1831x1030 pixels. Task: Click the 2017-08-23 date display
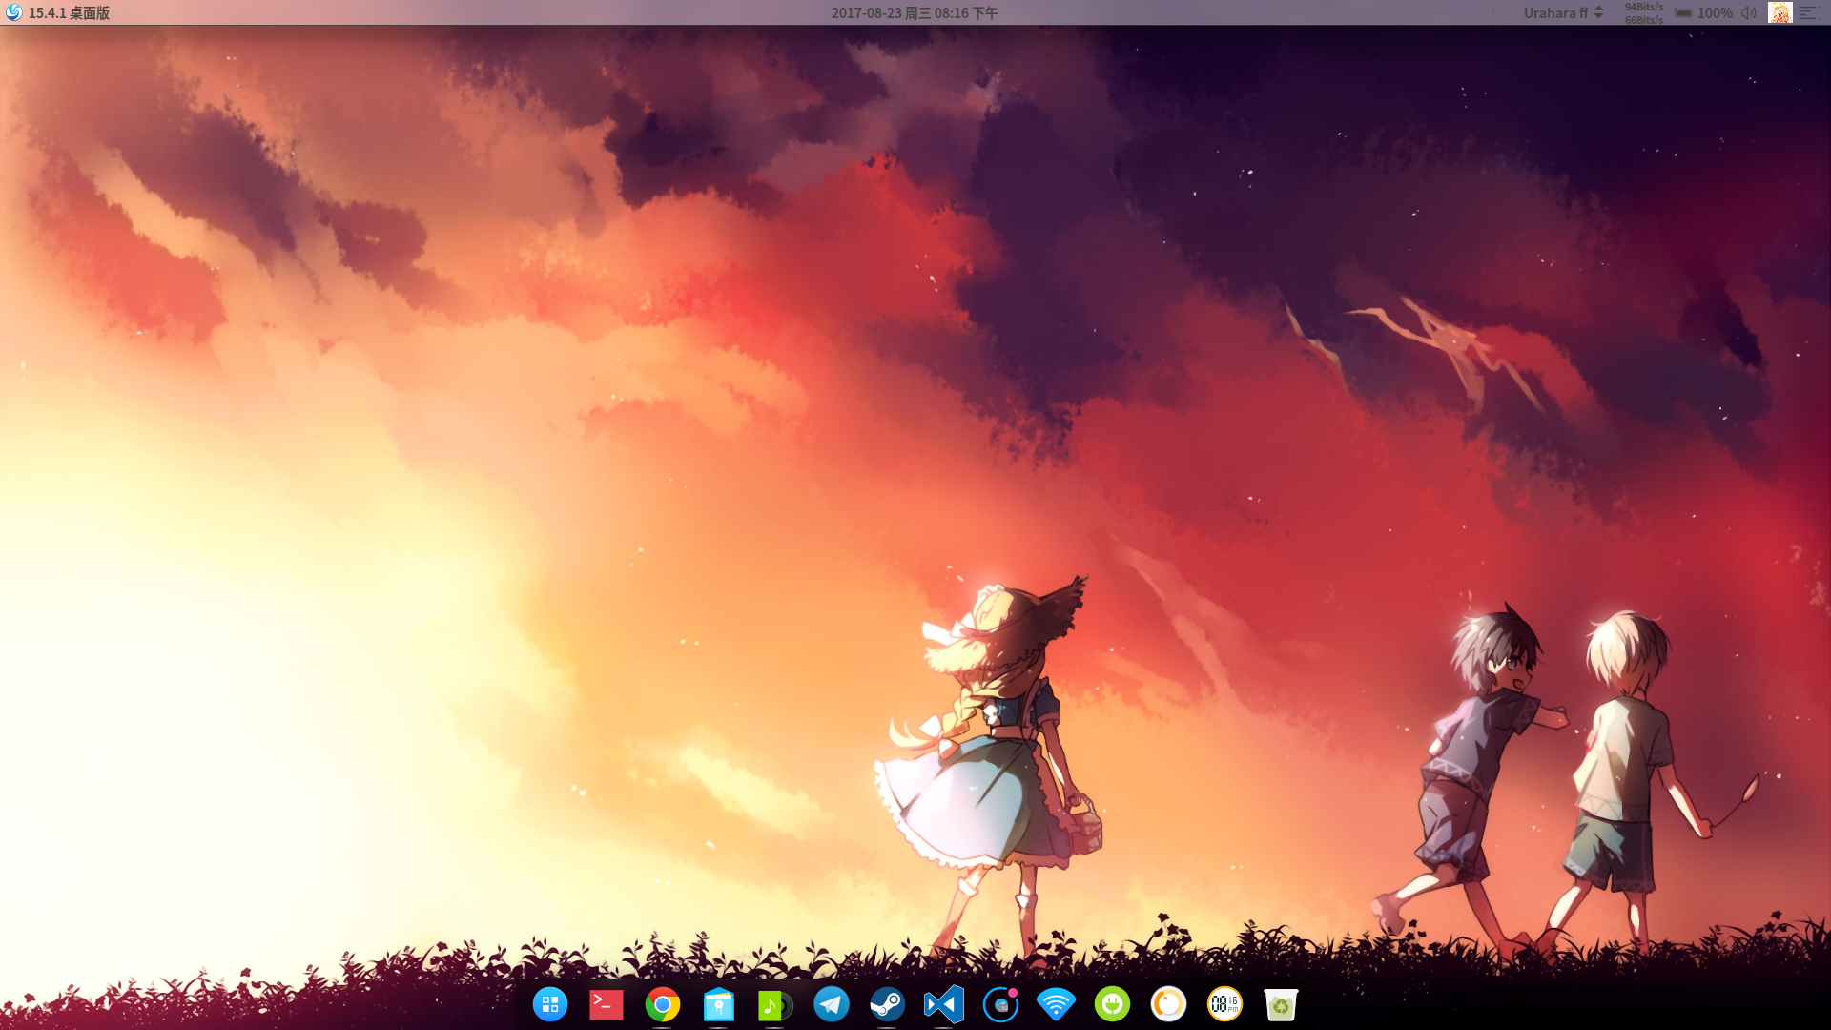(x=913, y=12)
